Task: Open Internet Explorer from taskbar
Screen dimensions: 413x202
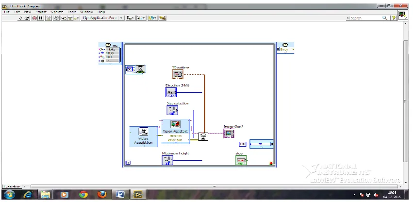Action: coord(28,195)
